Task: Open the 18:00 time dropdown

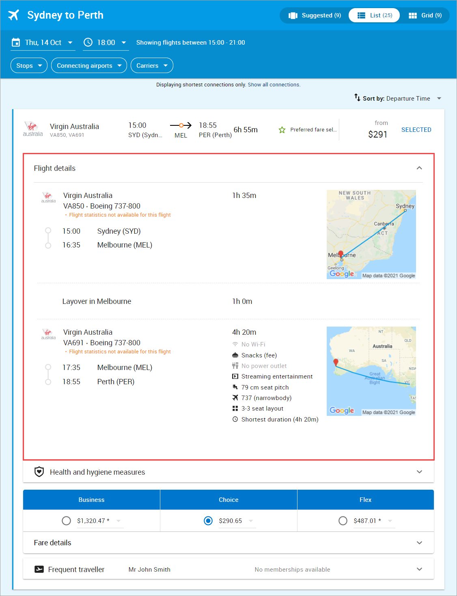Action: (x=106, y=43)
